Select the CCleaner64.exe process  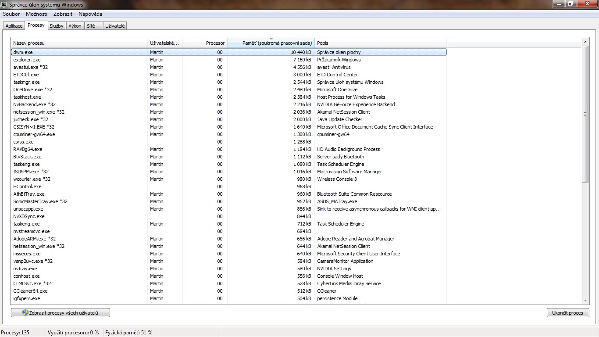228,291
